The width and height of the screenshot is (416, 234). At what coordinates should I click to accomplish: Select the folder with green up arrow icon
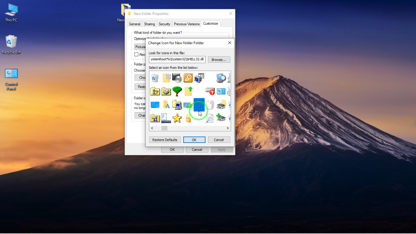click(188, 91)
